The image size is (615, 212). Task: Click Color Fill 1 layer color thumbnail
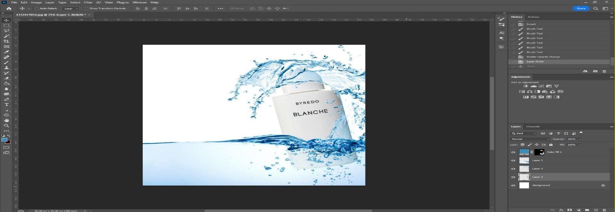tap(524, 152)
